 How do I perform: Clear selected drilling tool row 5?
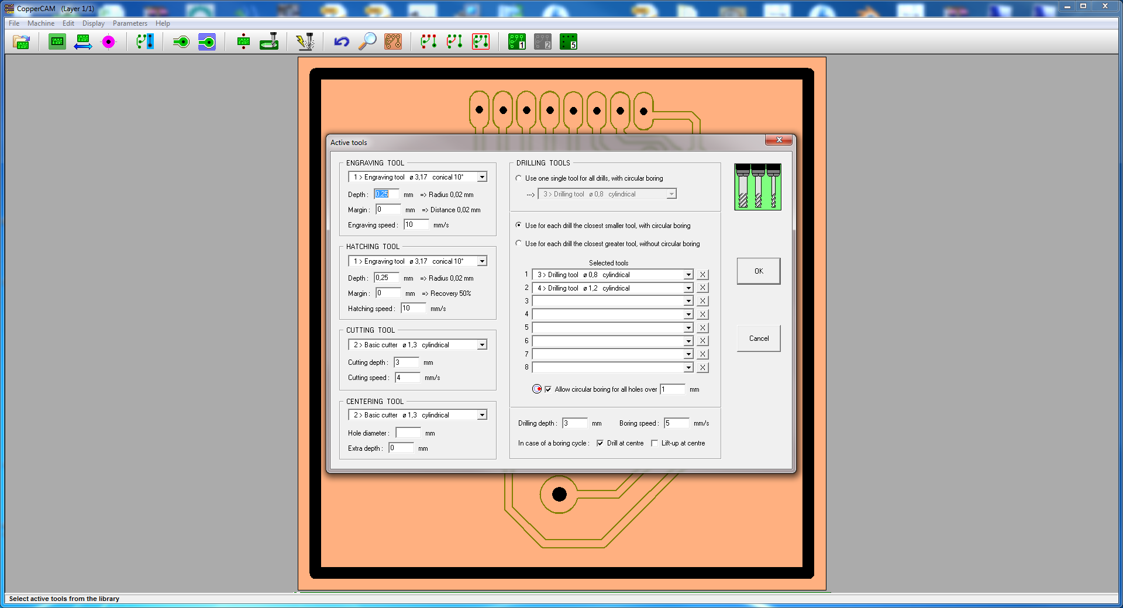tap(703, 328)
